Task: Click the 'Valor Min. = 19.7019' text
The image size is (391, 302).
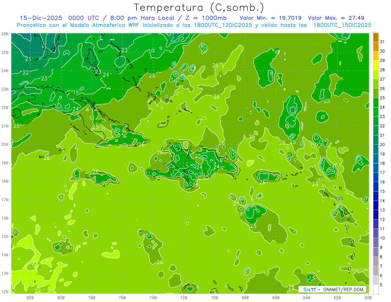Action: click(x=270, y=18)
